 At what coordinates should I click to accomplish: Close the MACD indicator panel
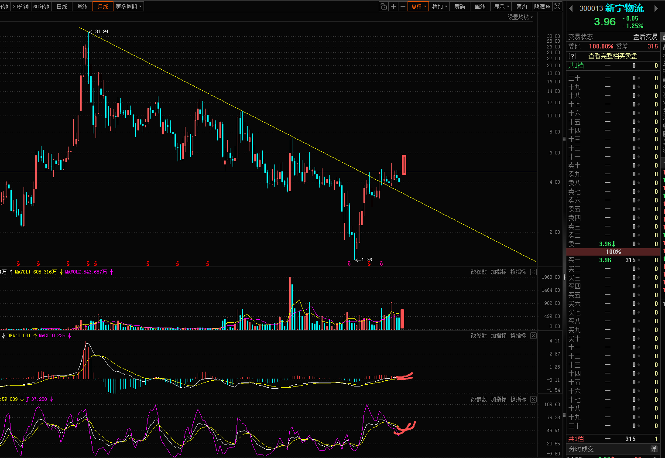pos(533,336)
